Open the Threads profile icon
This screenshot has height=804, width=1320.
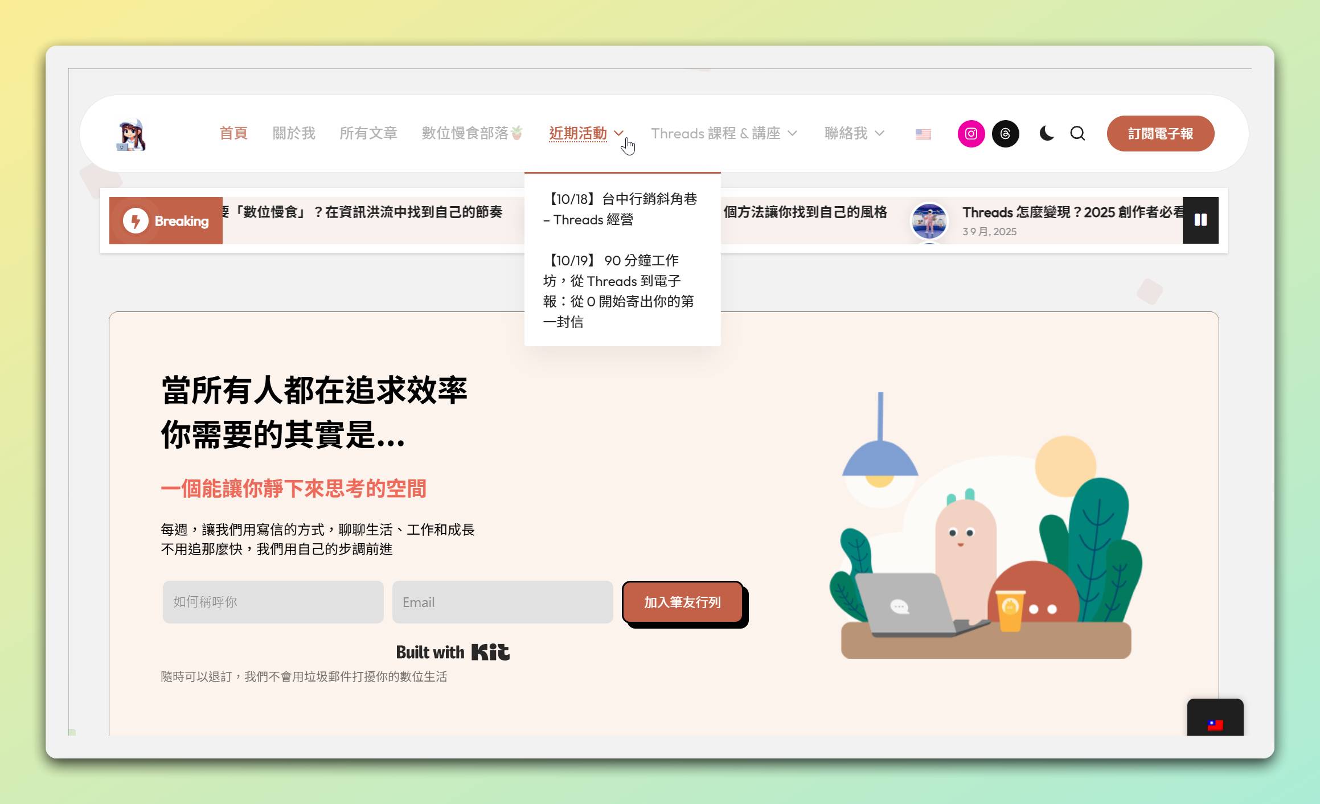coord(1005,134)
